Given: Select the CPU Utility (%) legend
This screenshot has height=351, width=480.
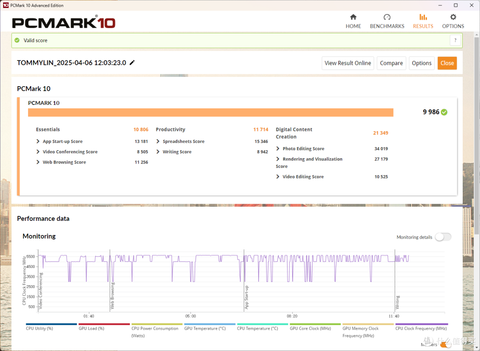Looking at the screenshot, I should (52, 327).
